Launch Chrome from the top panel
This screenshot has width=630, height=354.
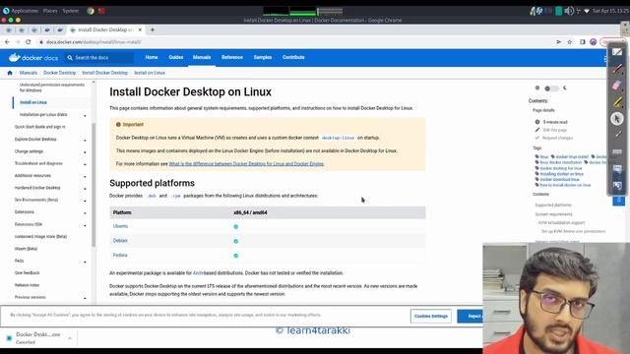[x=91, y=11]
